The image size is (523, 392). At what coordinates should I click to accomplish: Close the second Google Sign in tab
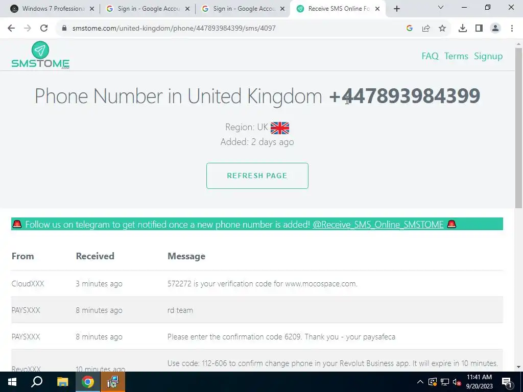[283, 9]
